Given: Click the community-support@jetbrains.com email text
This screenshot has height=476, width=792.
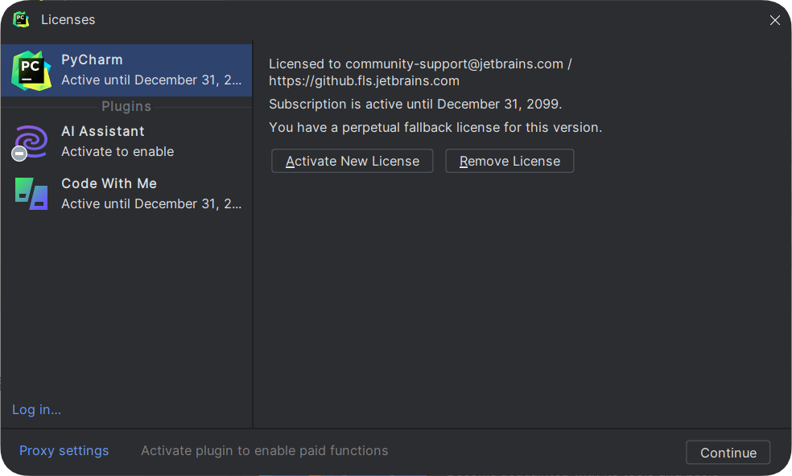Looking at the screenshot, I should (x=454, y=64).
